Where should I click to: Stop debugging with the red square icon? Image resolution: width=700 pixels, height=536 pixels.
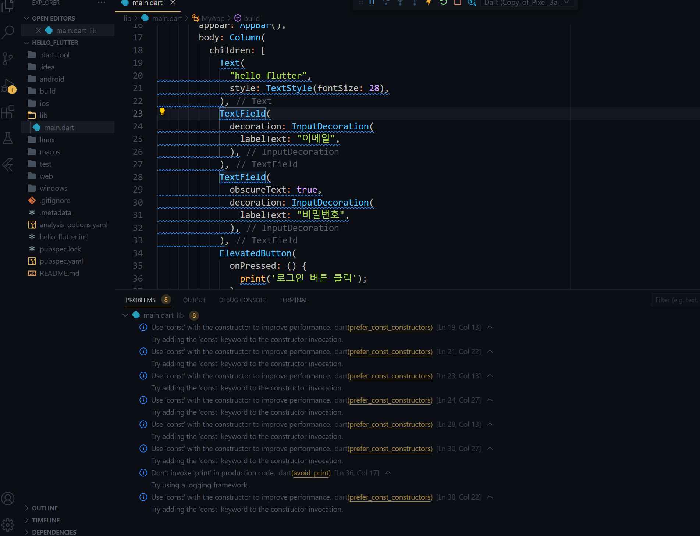pos(458,3)
